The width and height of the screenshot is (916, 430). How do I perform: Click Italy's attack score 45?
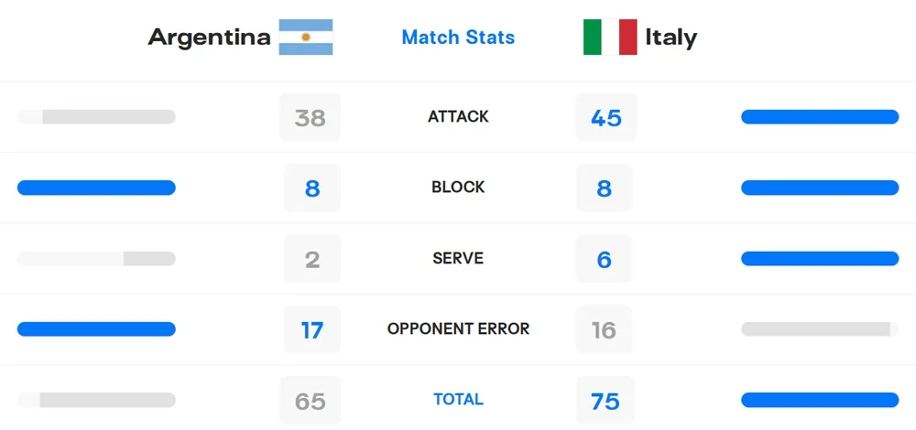(x=605, y=117)
